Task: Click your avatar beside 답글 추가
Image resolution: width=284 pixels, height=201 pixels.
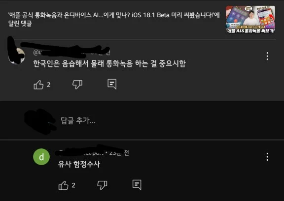Action: click(x=41, y=120)
